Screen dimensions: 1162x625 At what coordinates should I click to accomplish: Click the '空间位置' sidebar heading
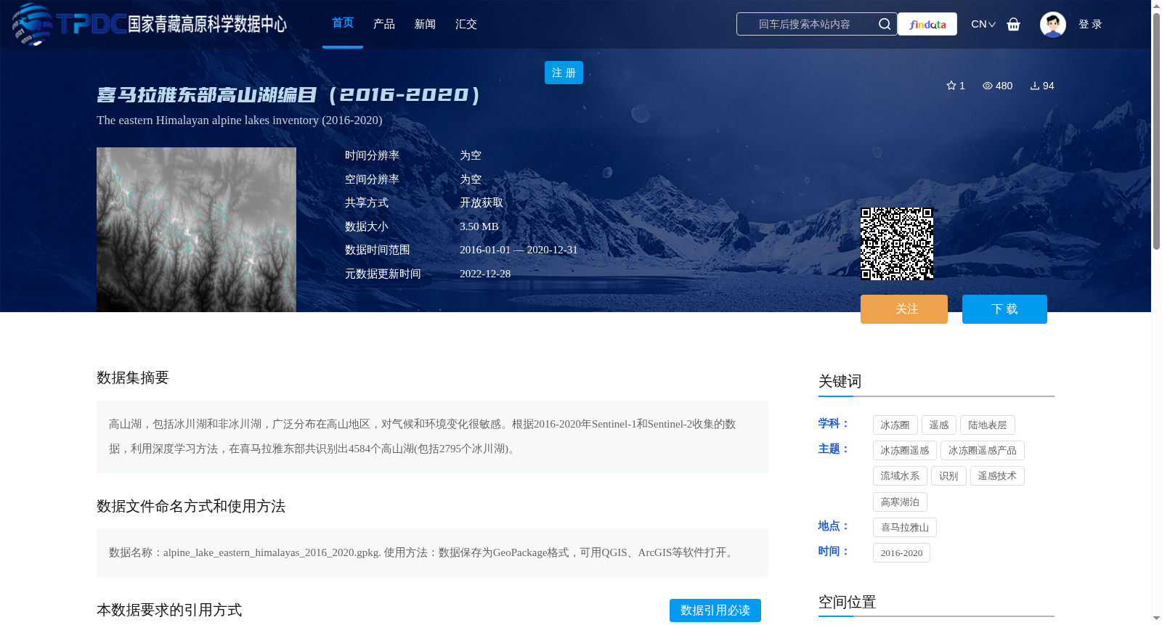coord(848,602)
